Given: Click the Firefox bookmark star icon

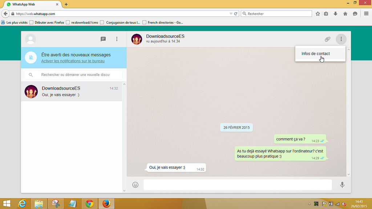Looking at the screenshot, I should (318, 14).
